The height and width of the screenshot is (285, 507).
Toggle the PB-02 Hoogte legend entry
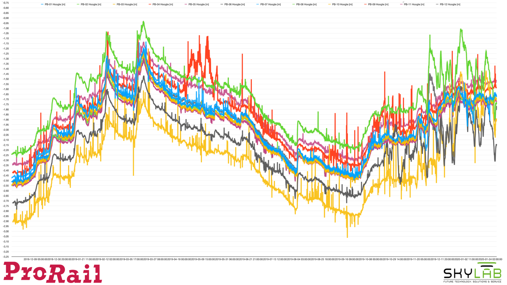[89, 4]
